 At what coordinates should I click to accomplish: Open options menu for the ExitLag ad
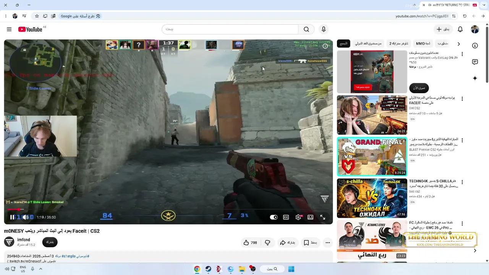pyautogui.click(x=462, y=54)
